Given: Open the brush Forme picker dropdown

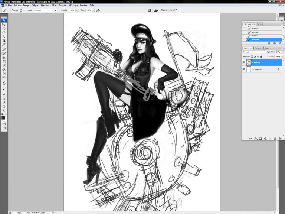Looking at the screenshot, I should 24,10.
